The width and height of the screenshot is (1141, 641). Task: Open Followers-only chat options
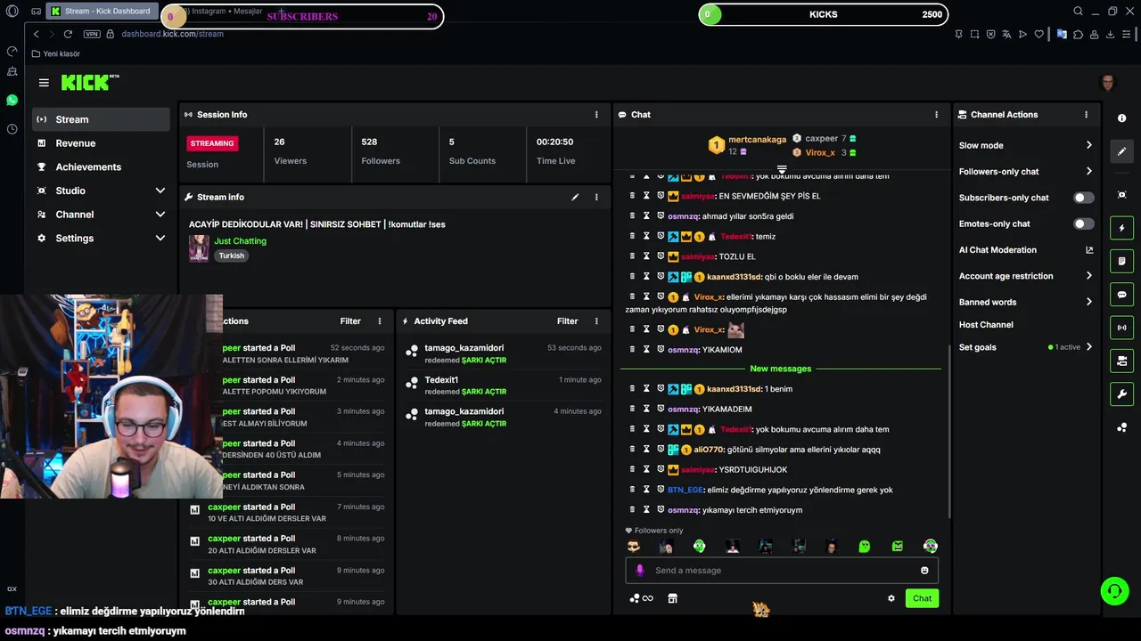coord(1025,171)
